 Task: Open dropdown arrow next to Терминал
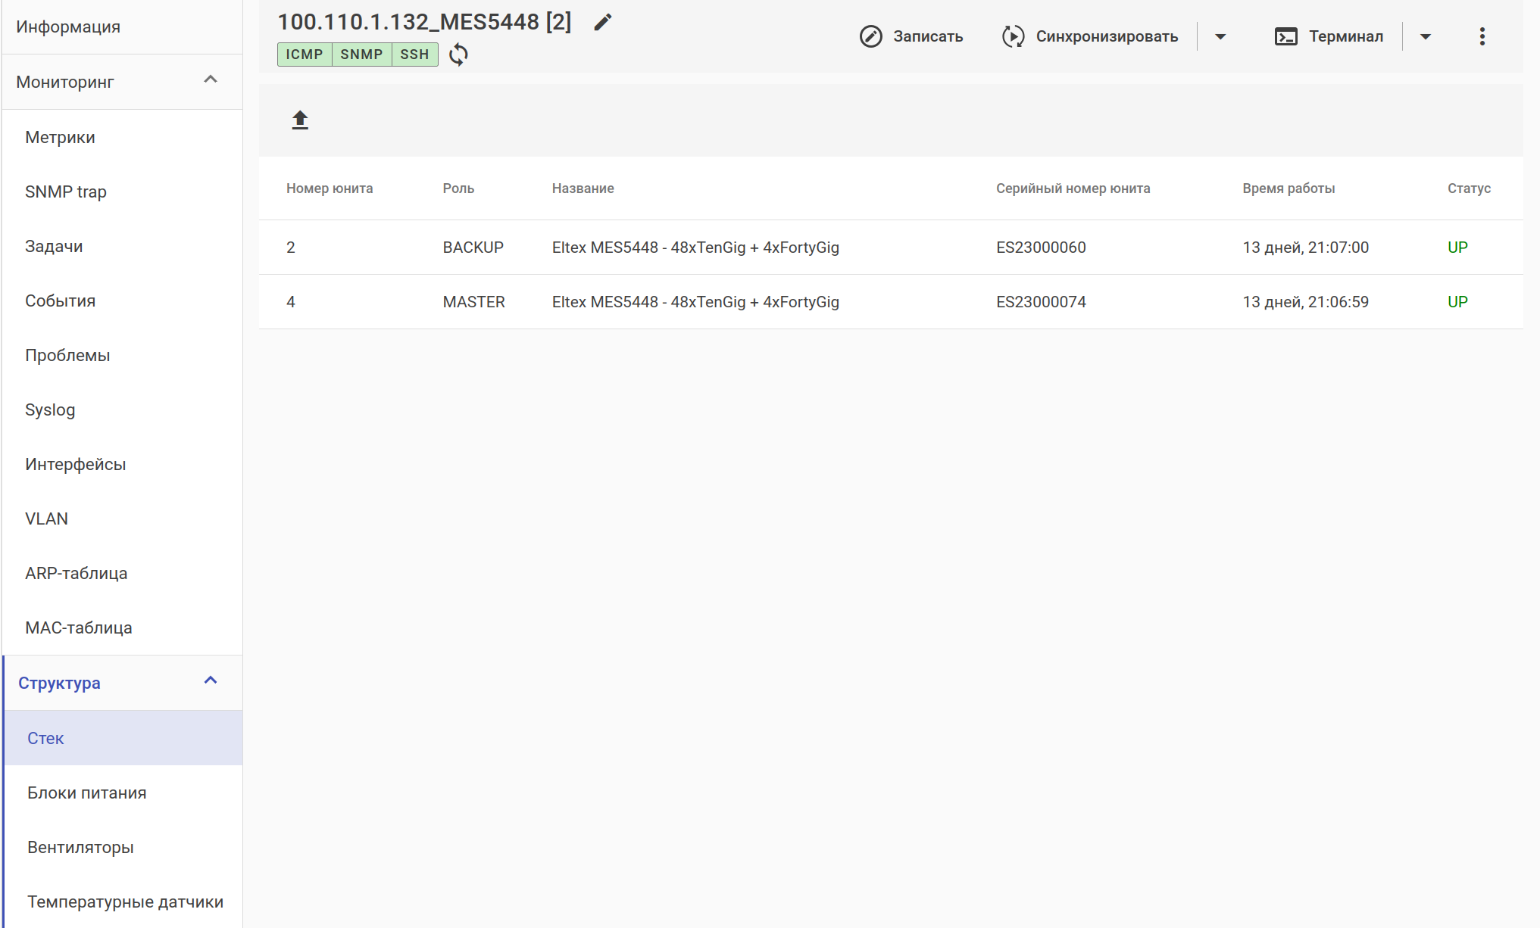[x=1425, y=36]
